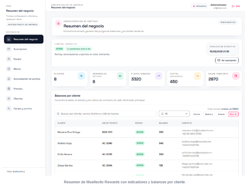Select the Diego Santos client name
This screenshot has height=186, width=245.
pos(65,165)
